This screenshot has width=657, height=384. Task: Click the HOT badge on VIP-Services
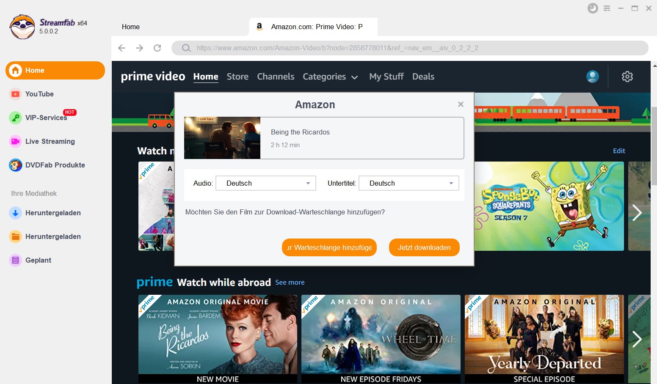point(70,112)
